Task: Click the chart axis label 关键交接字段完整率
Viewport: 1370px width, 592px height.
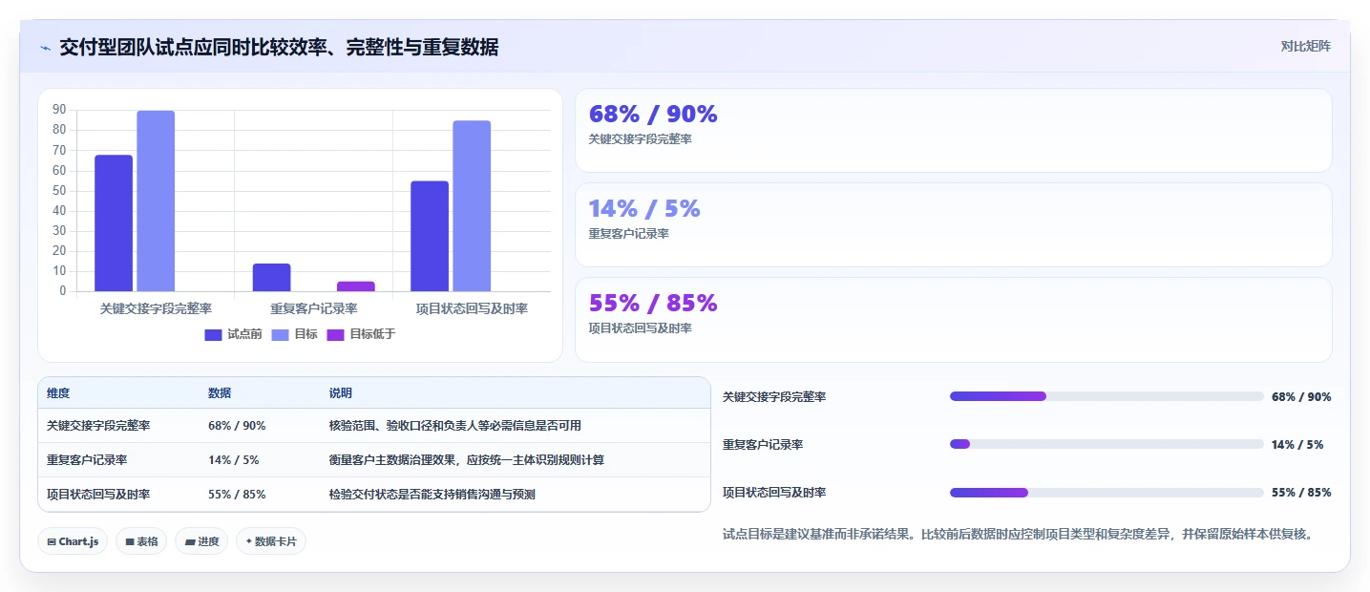Action: click(x=156, y=308)
